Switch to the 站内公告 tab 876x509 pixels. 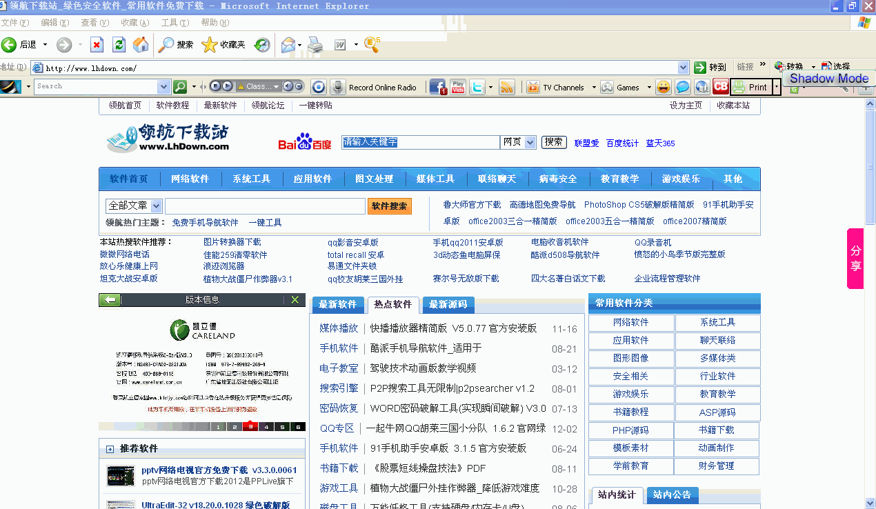[673, 495]
